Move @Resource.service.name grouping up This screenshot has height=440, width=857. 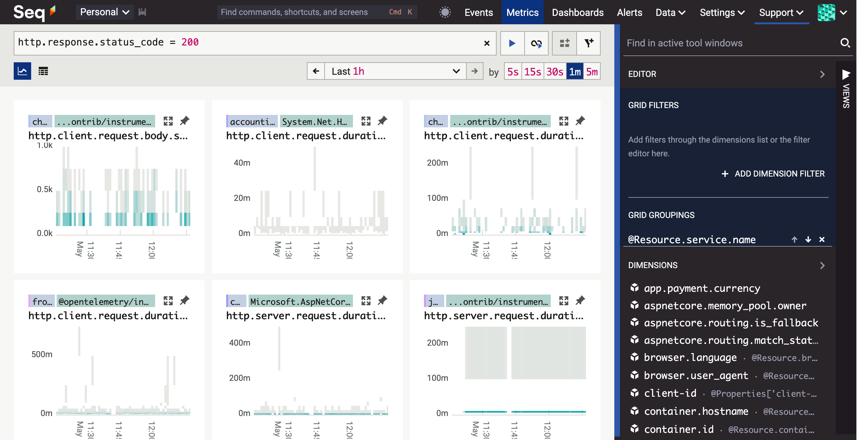point(794,239)
